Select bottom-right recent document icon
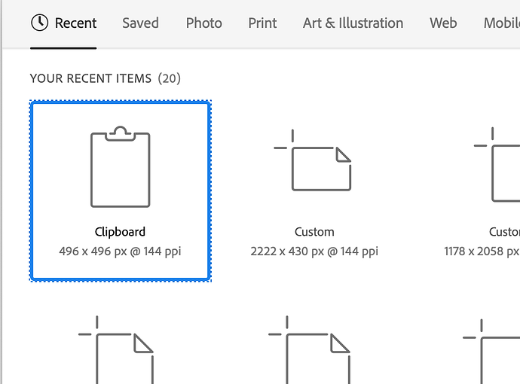 point(491,352)
